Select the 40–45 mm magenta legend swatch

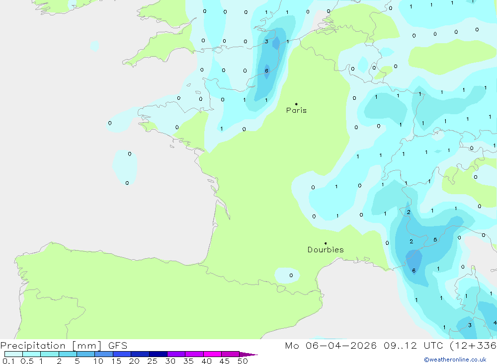[x=212, y=354]
